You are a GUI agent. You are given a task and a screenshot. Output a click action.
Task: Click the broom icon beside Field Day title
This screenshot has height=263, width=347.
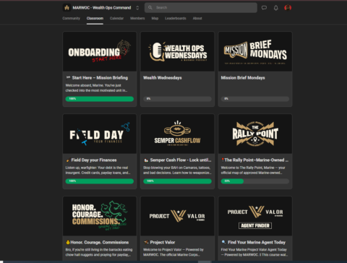point(68,160)
